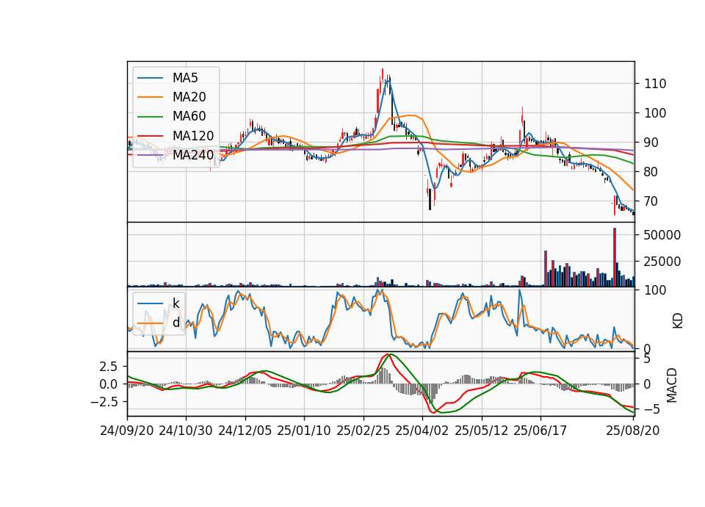
Task: Click the k legend label in KD panel
Action: (x=176, y=303)
